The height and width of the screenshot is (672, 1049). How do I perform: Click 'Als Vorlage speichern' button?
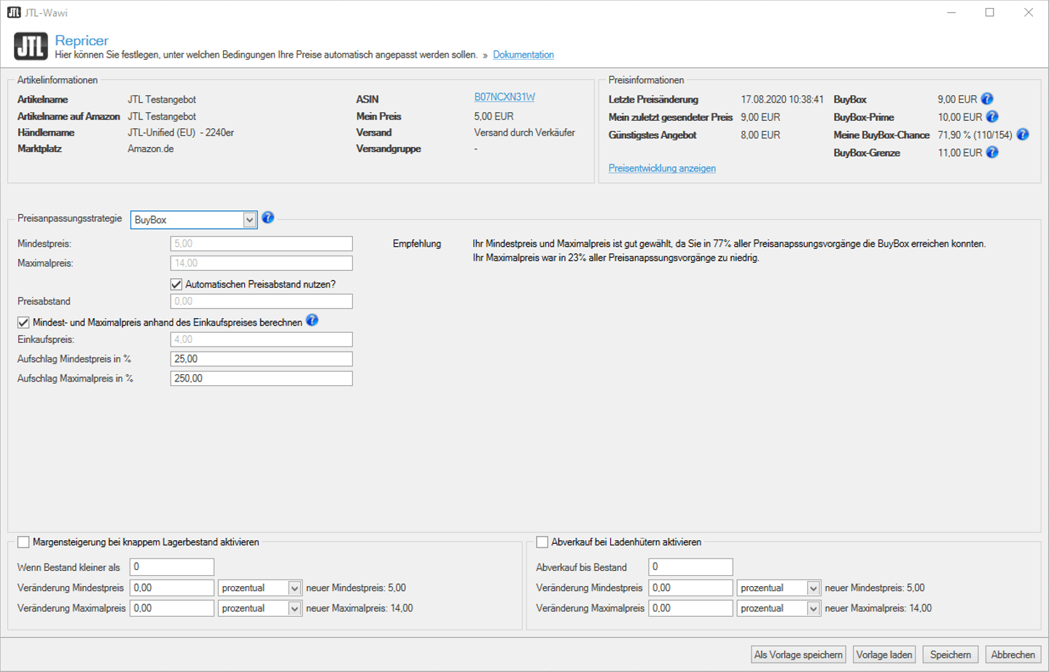pyautogui.click(x=798, y=655)
